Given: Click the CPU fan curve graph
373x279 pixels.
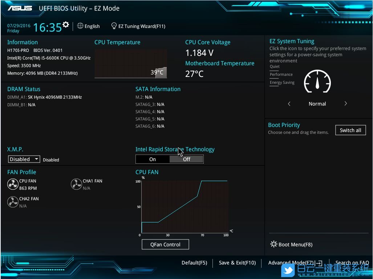Looking at the screenshot, I should point(185,206).
